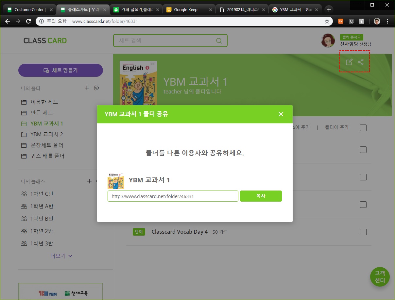Image resolution: width=395 pixels, height=300 pixels.
Task: Open the Chrome profile avatar
Action: coord(377,21)
